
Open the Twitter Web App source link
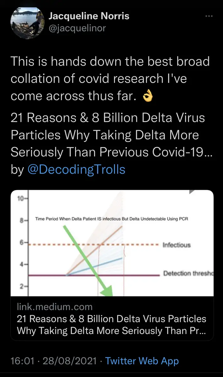pos(142,361)
